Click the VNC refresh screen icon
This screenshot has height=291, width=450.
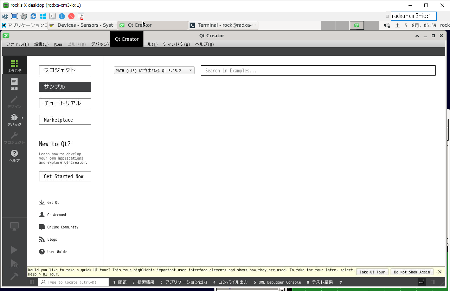click(33, 16)
